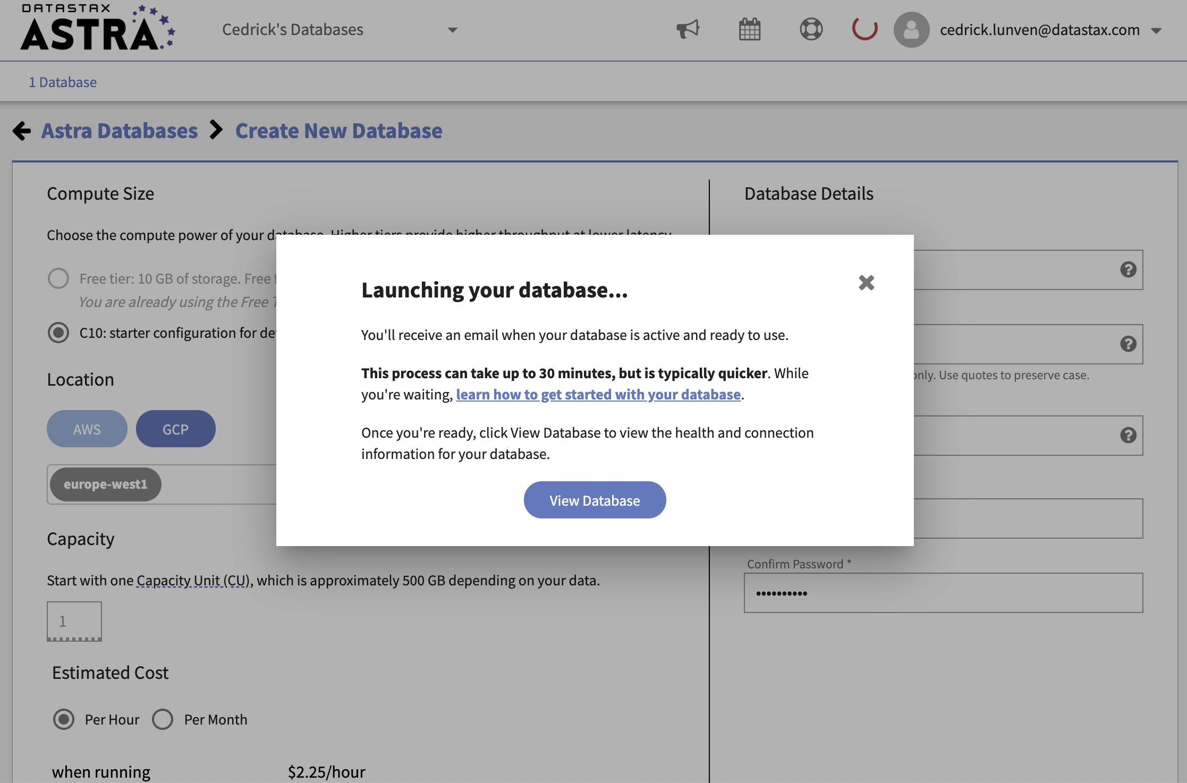Click the megaphone announcements icon
The image size is (1187, 783).
(x=688, y=29)
